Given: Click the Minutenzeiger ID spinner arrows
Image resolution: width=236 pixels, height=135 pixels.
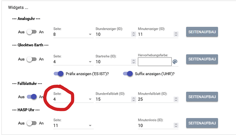Looking at the screenshot, I should point(176,34).
